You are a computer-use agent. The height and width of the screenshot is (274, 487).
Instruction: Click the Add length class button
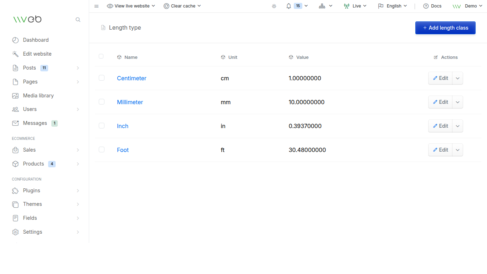tap(445, 28)
